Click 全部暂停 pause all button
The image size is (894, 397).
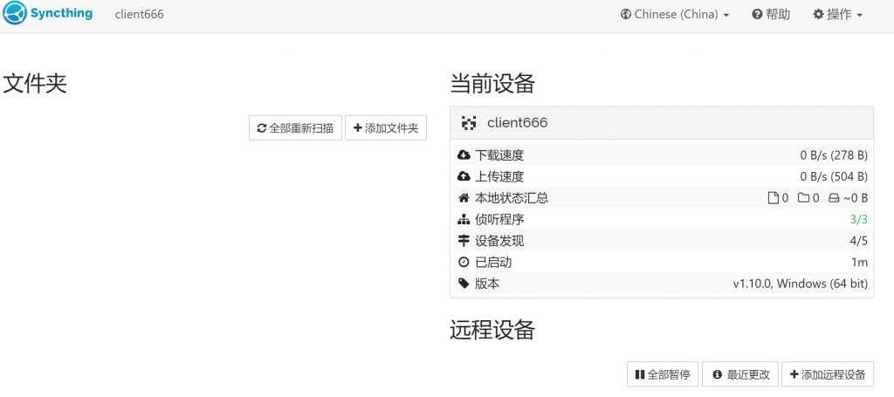pos(663,375)
